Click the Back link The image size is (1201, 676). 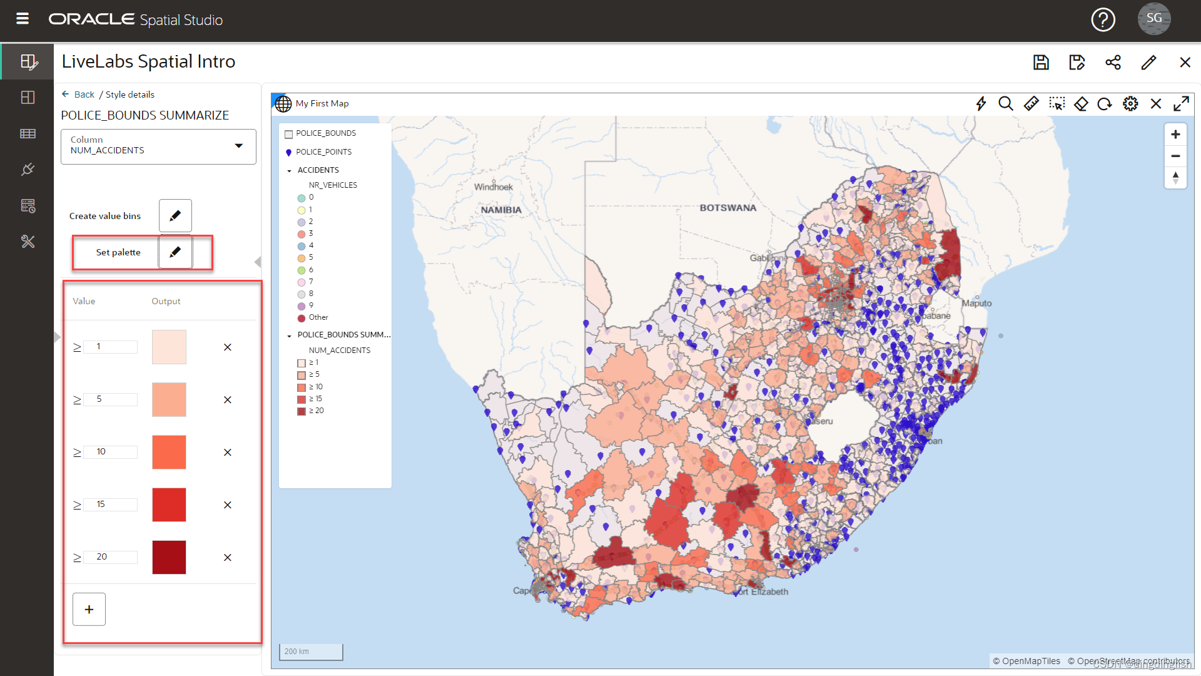point(83,95)
